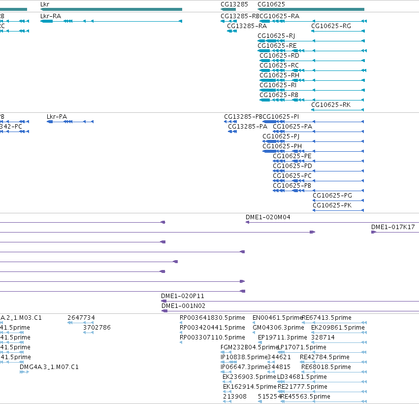Click the CG13285 gene label
The height and width of the screenshot is (404, 419).
234,4
